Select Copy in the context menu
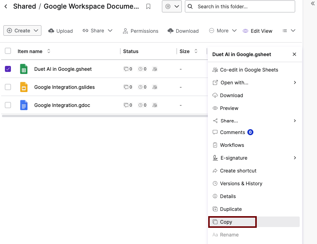The width and height of the screenshot is (317, 244). pyautogui.click(x=255, y=222)
